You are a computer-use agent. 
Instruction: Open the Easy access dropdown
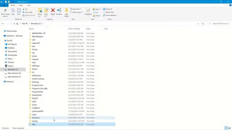(76, 12)
